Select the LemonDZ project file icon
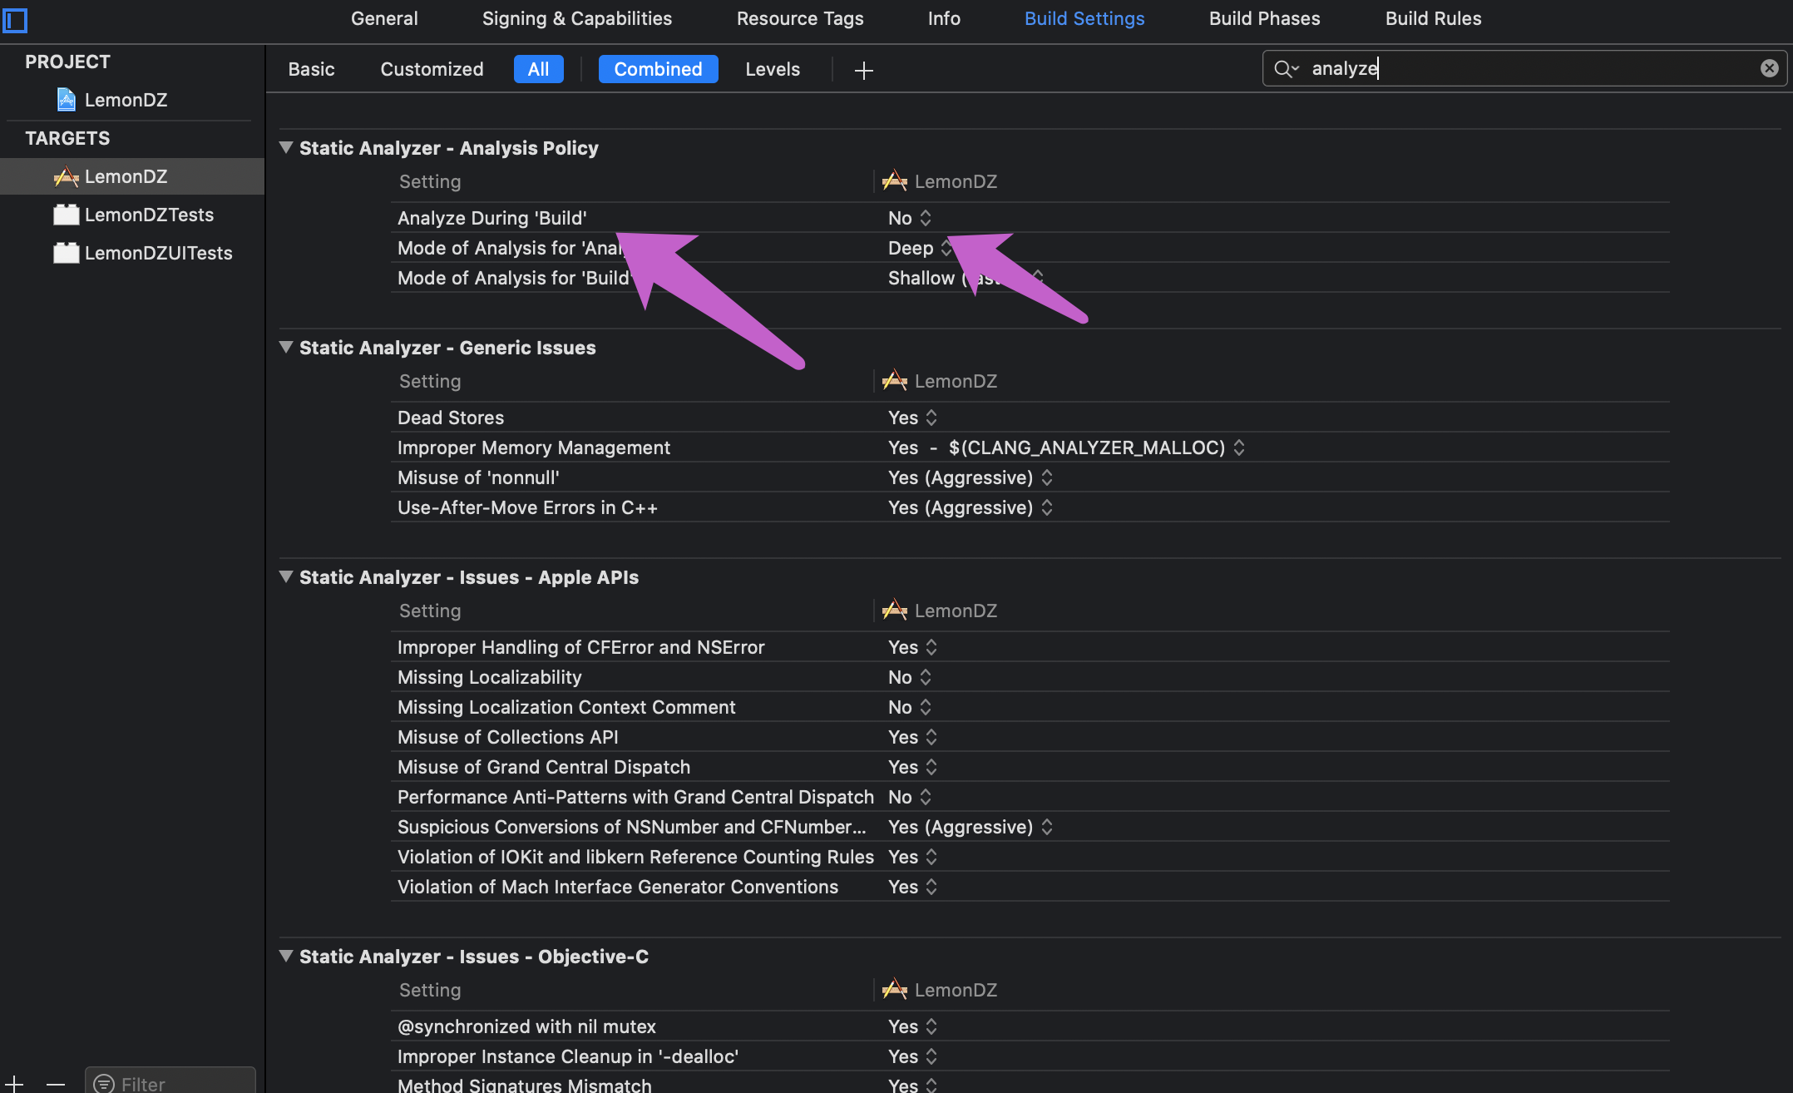This screenshot has width=1793, height=1093. pyautogui.click(x=67, y=100)
